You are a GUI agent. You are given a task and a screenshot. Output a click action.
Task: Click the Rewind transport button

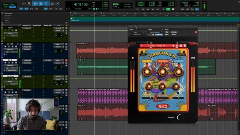(148, 9)
